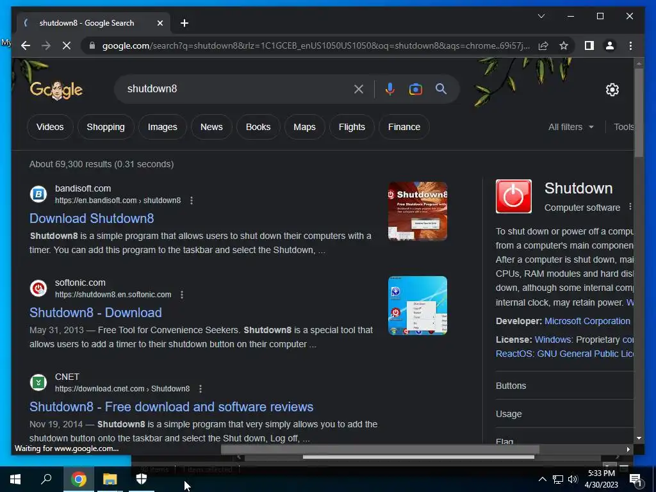Click the red Shutdown power icon
Viewport: 656px width, 492px height.
click(514, 196)
